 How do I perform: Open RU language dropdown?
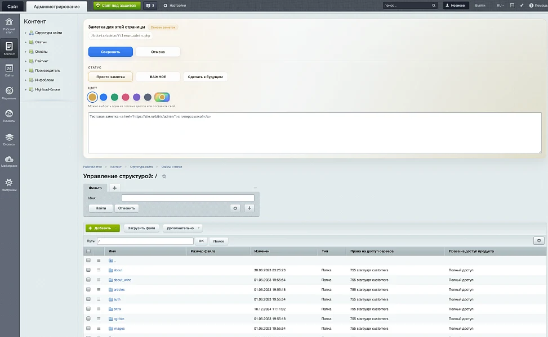click(x=500, y=6)
